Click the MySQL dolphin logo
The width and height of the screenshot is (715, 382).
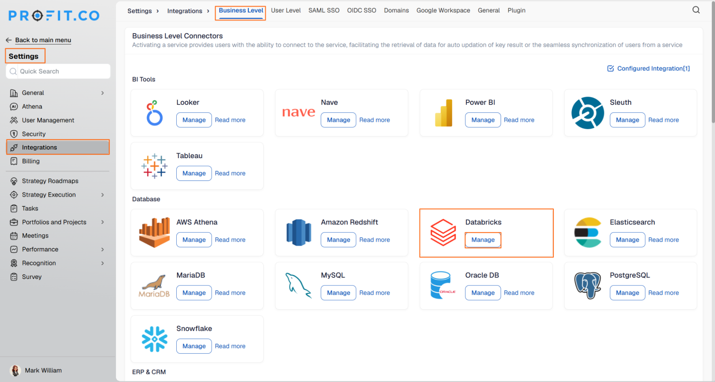(x=299, y=285)
